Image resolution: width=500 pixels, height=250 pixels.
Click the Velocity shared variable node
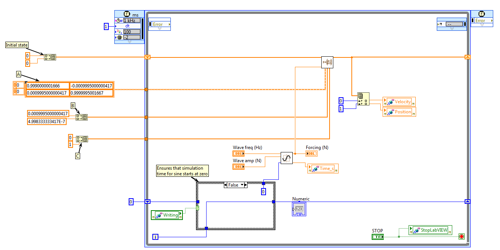point(399,102)
